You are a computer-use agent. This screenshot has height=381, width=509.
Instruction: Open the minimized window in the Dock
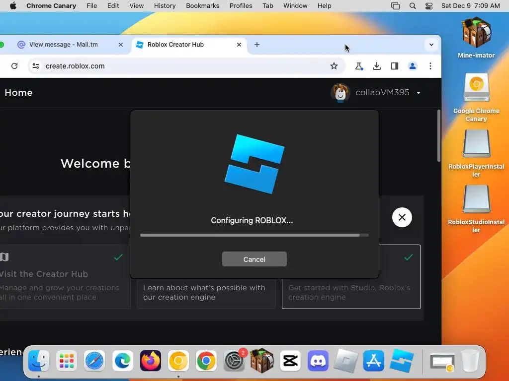point(442,361)
